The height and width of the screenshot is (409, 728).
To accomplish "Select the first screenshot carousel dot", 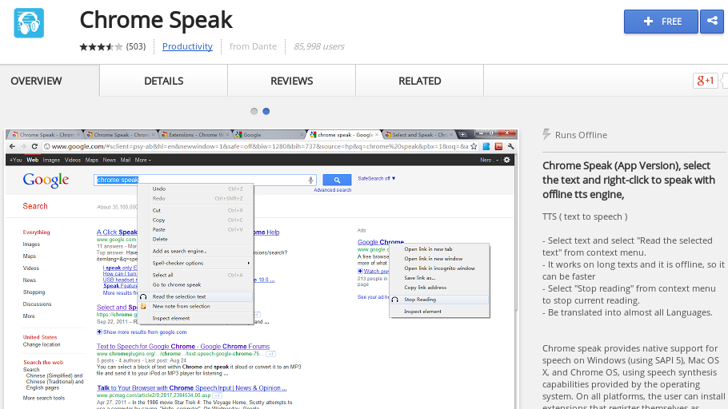I will [254, 111].
